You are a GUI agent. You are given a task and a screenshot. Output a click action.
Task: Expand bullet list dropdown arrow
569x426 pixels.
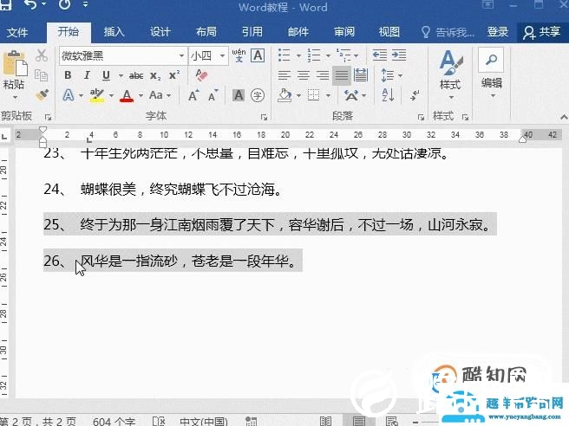298,55
